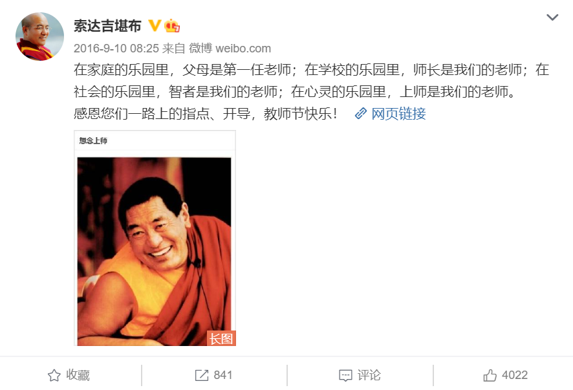Click the orange V verified badge

[154, 26]
